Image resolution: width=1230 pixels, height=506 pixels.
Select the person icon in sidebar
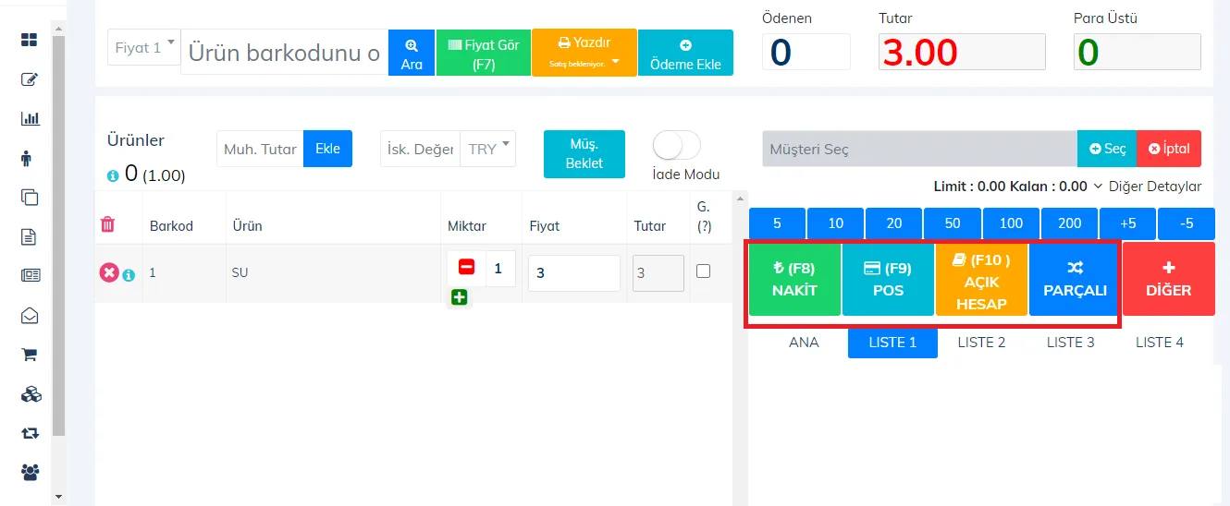point(26,158)
